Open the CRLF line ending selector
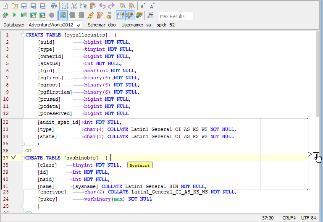Screen dimensions: 323x222 (x=288, y=218)
